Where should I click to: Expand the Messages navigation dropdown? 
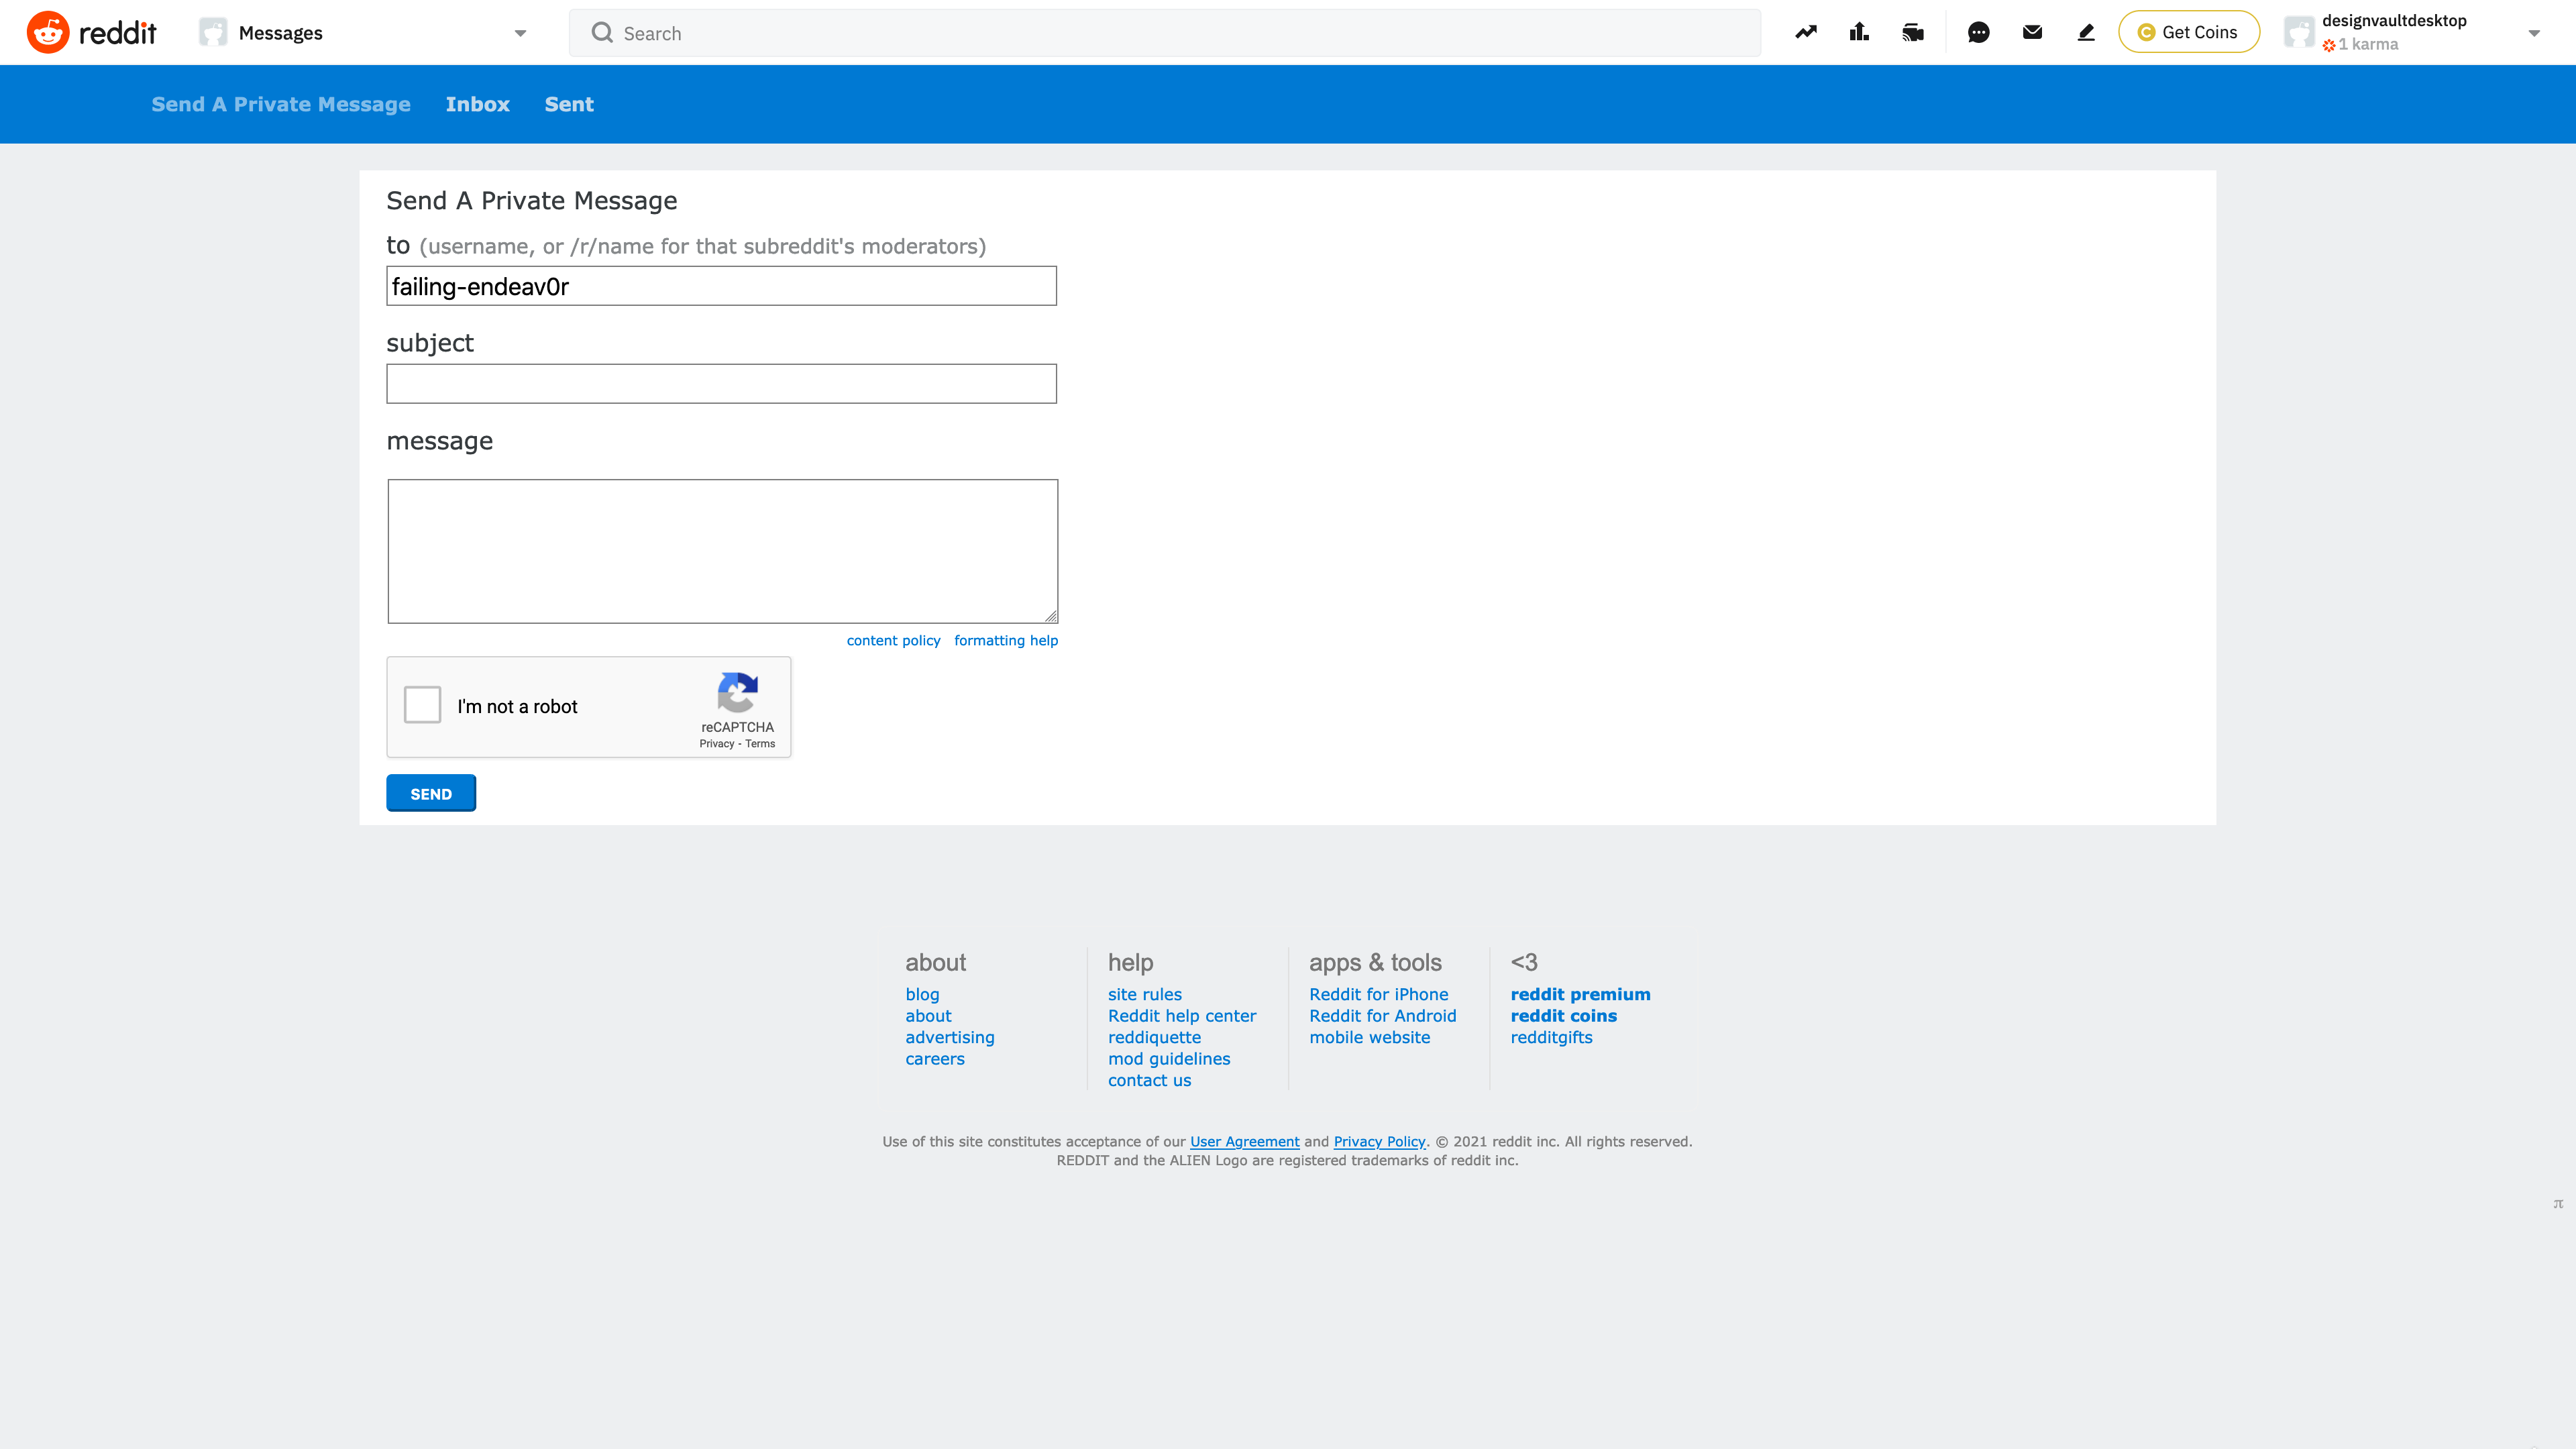pos(520,33)
